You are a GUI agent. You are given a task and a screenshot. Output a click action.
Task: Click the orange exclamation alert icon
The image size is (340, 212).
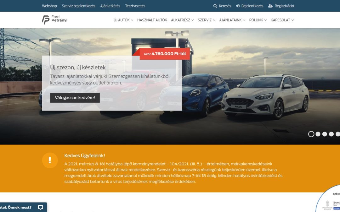(50, 160)
